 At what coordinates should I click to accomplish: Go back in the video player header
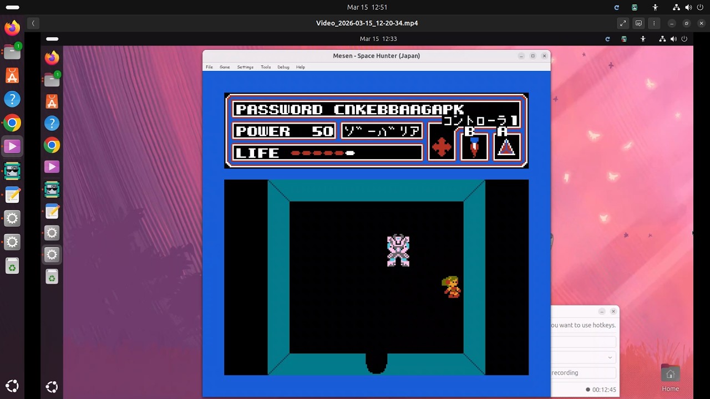point(33,23)
